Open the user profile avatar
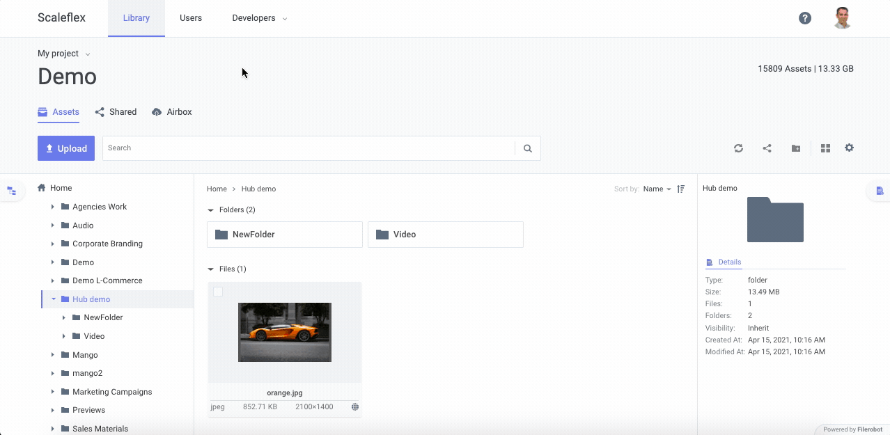The height and width of the screenshot is (435, 890). coord(843,18)
